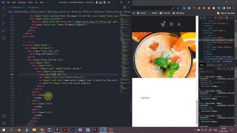Open the Unicode bookmark
The height and width of the screenshot is (133, 237).
tap(165, 13)
